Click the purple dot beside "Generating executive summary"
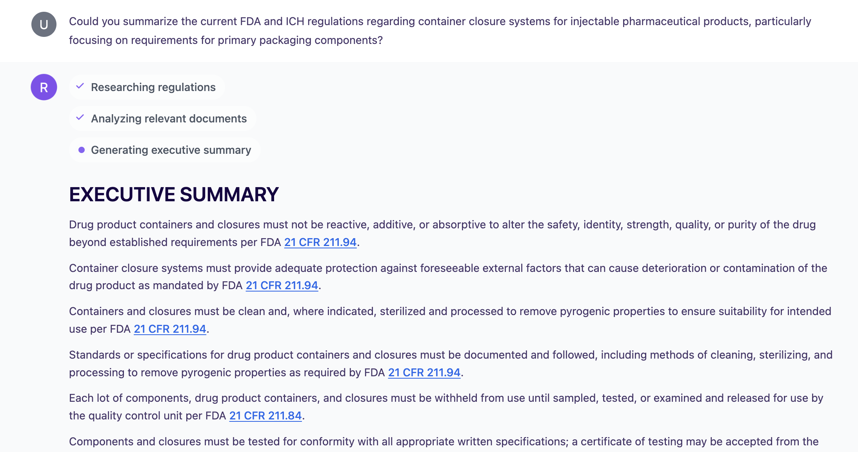The image size is (858, 452). (x=82, y=150)
